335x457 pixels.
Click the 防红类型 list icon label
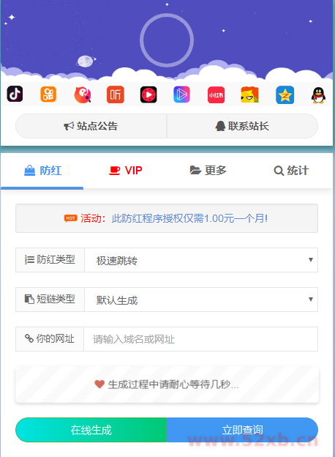(x=50, y=260)
